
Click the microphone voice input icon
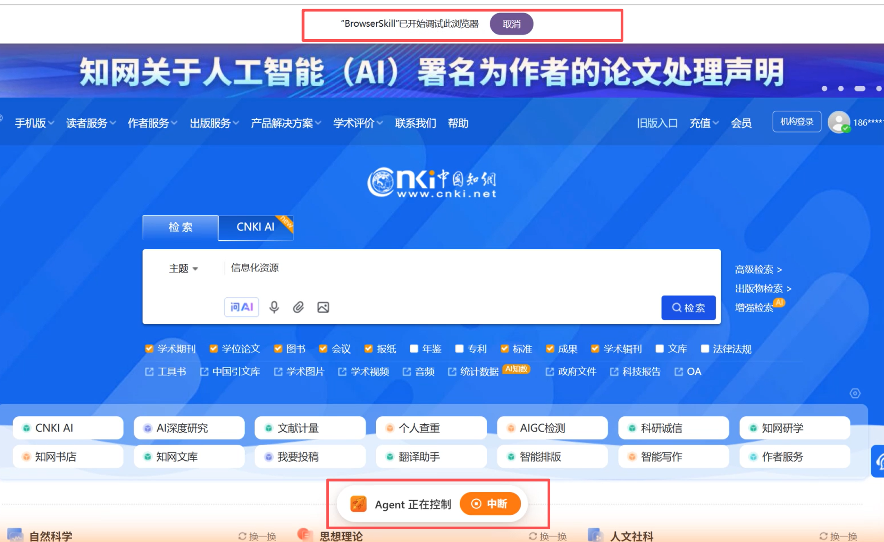coord(274,307)
